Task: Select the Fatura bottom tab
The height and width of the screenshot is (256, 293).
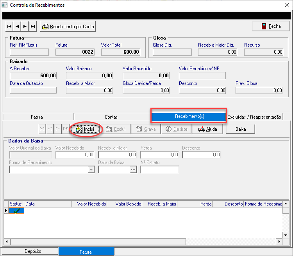Action: pos(86,252)
